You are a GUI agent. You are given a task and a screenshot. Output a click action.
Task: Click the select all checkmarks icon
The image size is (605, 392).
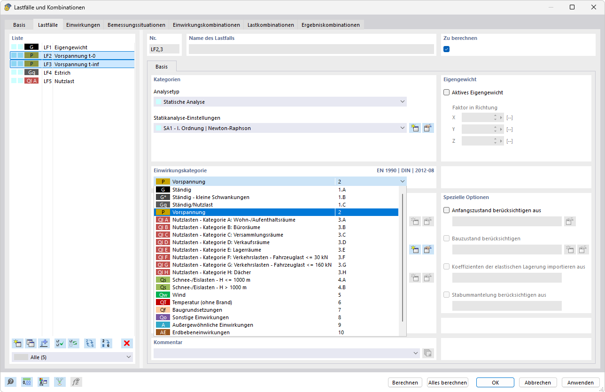pos(60,343)
